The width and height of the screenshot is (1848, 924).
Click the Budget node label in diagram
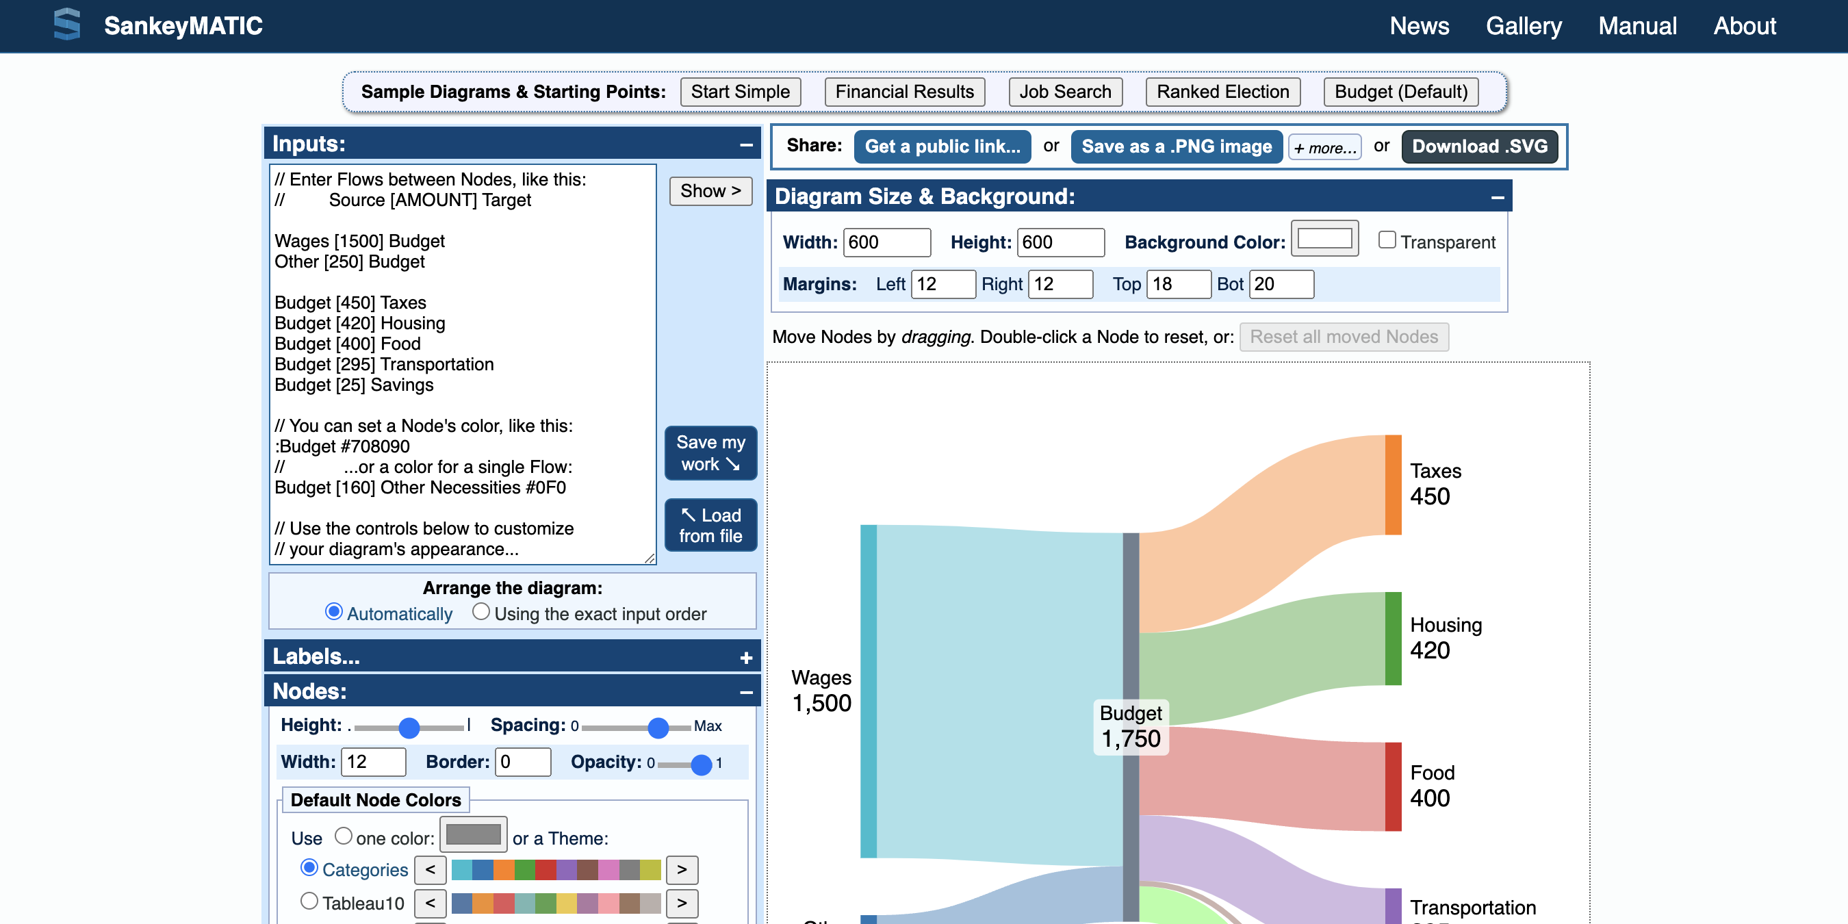click(1131, 727)
